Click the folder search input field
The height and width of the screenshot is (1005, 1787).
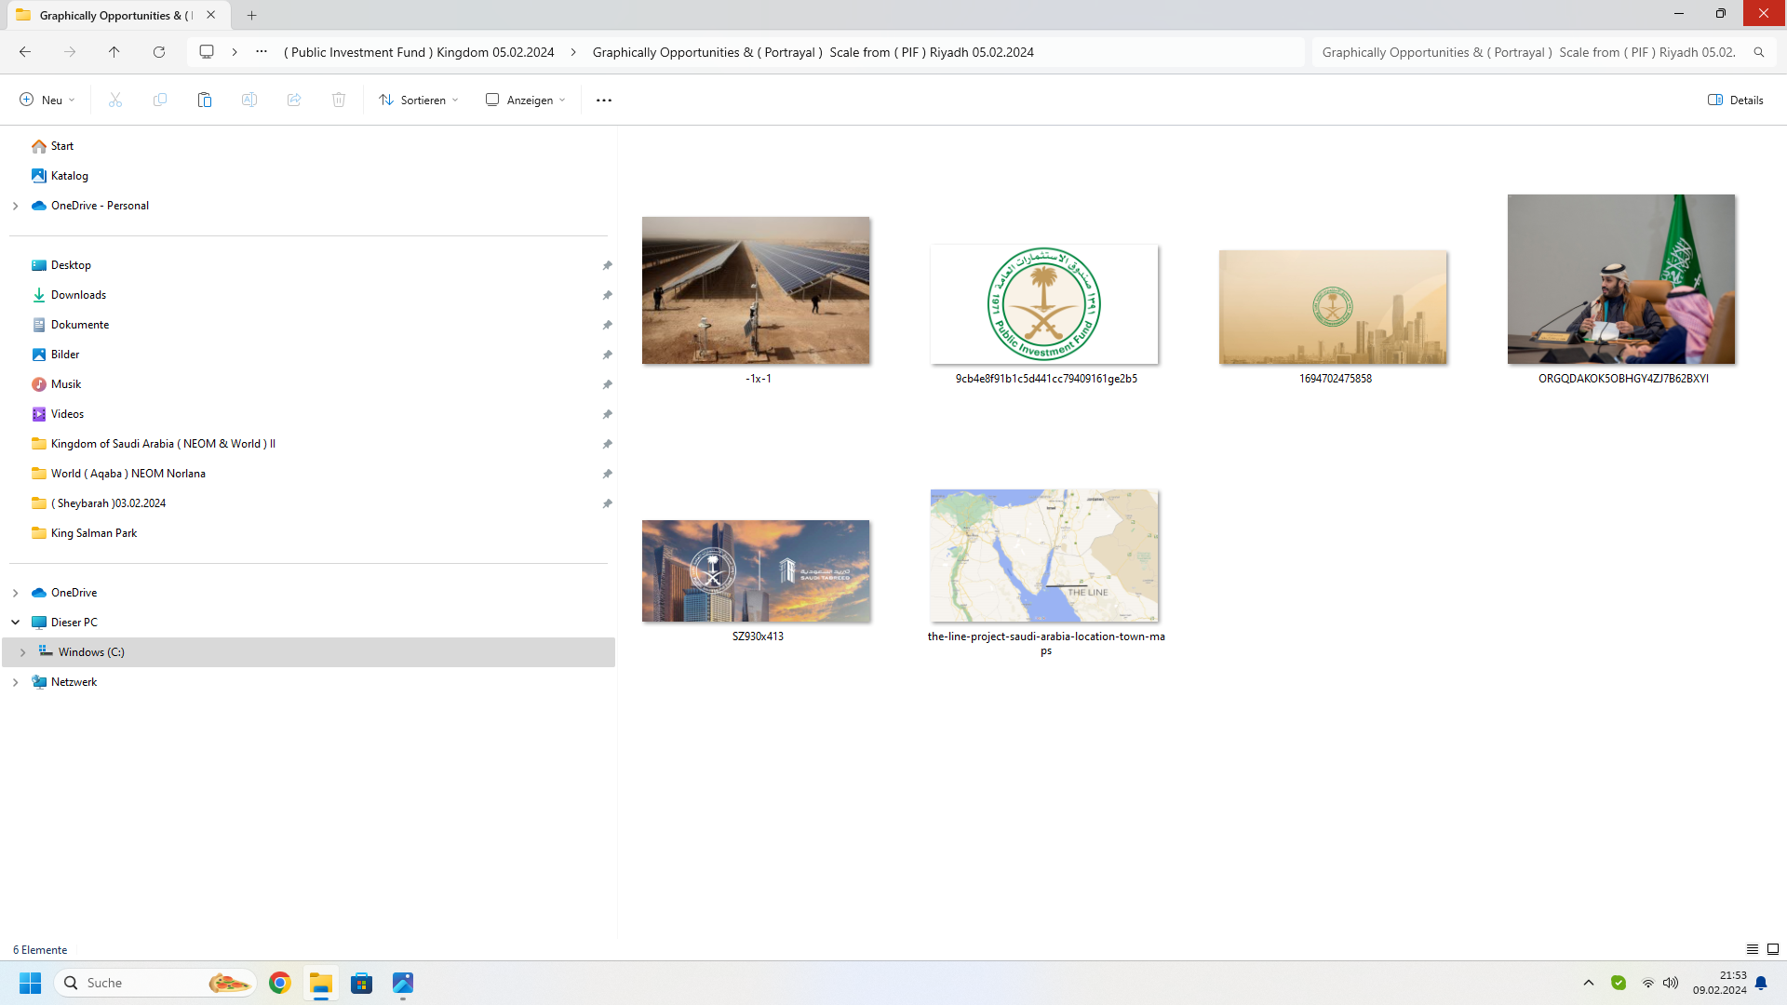pos(1529,52)
